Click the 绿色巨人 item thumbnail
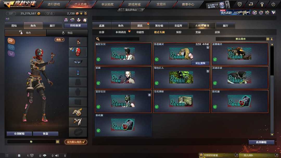 (x=181, y=77)
